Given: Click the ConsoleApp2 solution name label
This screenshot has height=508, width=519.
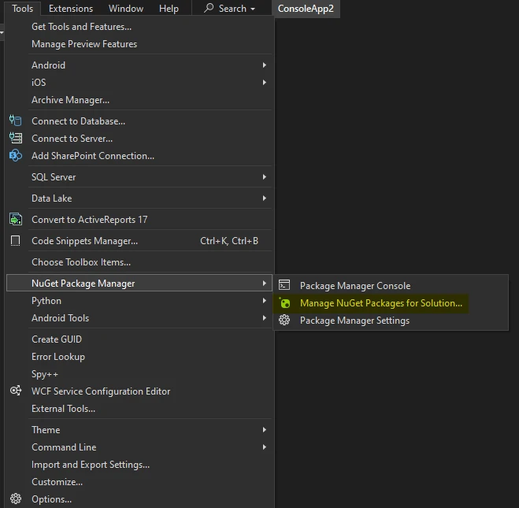Looking at the screenshot, I should (306, 9).
